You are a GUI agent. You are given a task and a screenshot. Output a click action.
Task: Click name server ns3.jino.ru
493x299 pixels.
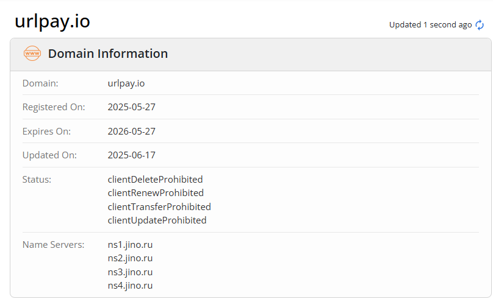click(x=130, y=272)
